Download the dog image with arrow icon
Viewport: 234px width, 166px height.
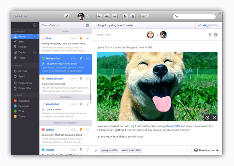[x=207, y=118]
